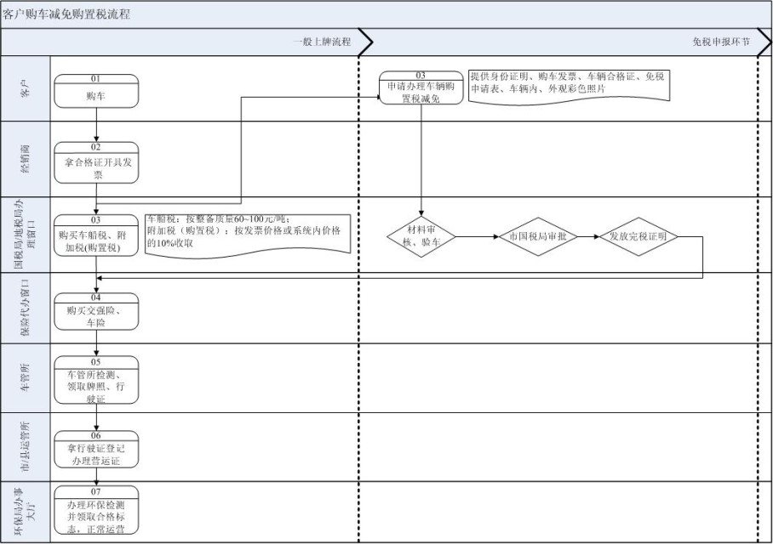
Task: Select the 市国税局审批 diamond shape
Action: (538, 237)
